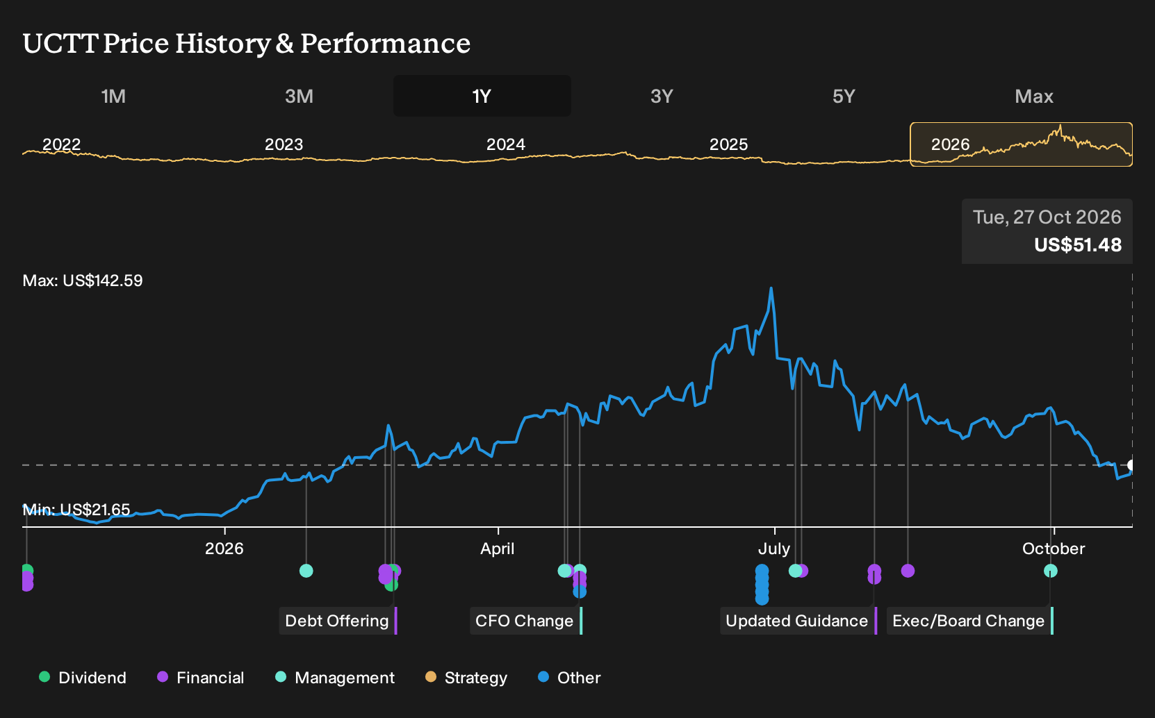Open the Exec/Board Change event label
This screenshot has height=718, width=1155.
970,621
